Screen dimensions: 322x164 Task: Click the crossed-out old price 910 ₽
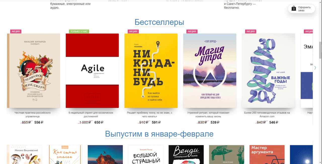(x=144, y=122)
